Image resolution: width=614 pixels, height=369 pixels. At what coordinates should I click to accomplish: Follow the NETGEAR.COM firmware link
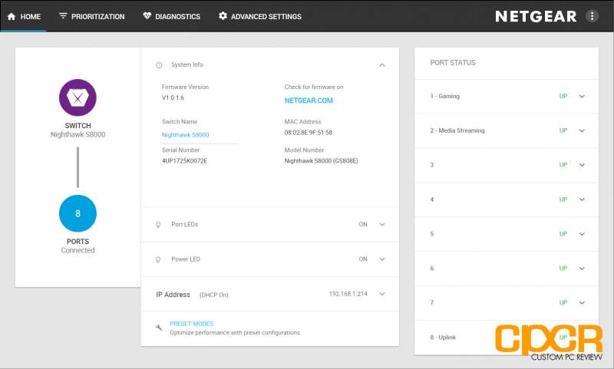point(309,100)
